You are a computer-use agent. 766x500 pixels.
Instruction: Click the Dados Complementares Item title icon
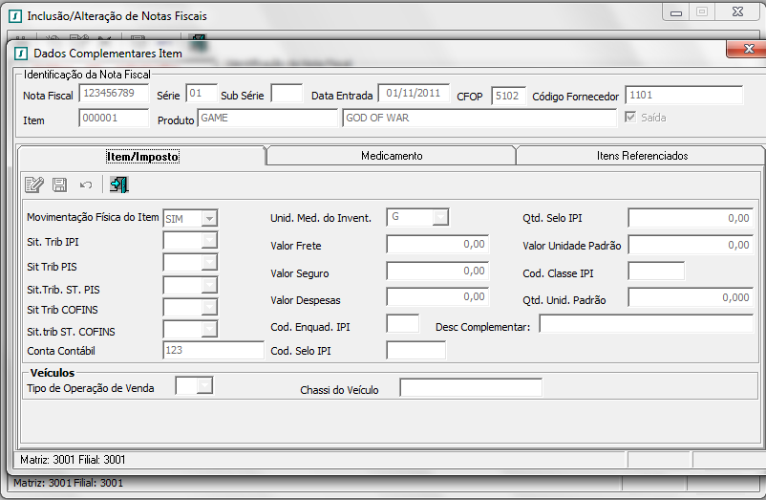click(x=21, y=54)
